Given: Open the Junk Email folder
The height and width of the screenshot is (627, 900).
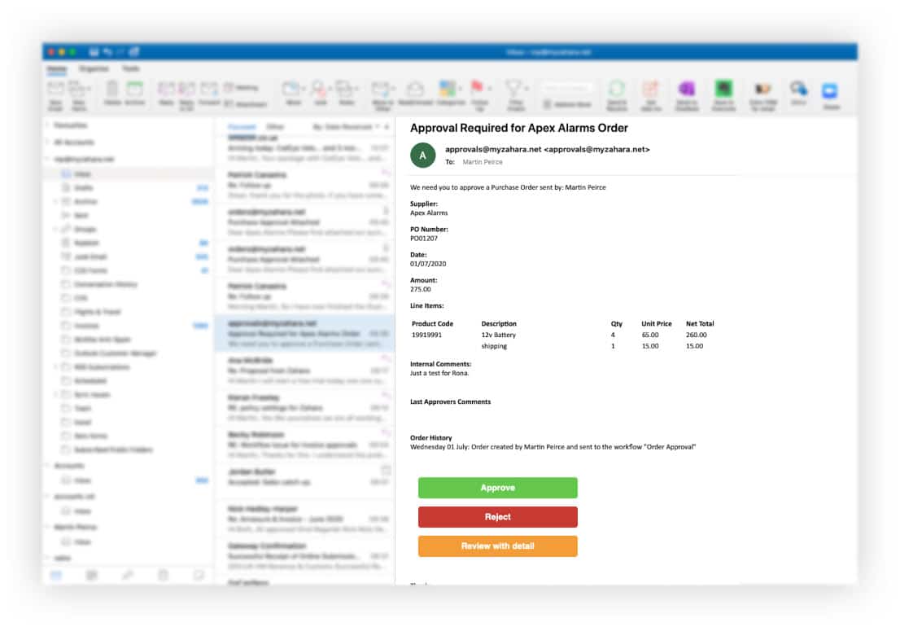Looking at the screenshot, I should 128,256.
